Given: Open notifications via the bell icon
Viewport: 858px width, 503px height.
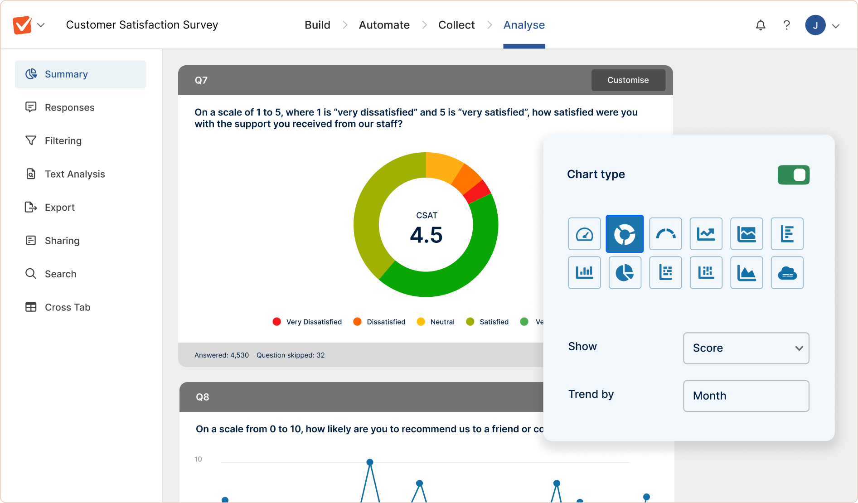Looking at the screenshot, I should pos(760,25).
